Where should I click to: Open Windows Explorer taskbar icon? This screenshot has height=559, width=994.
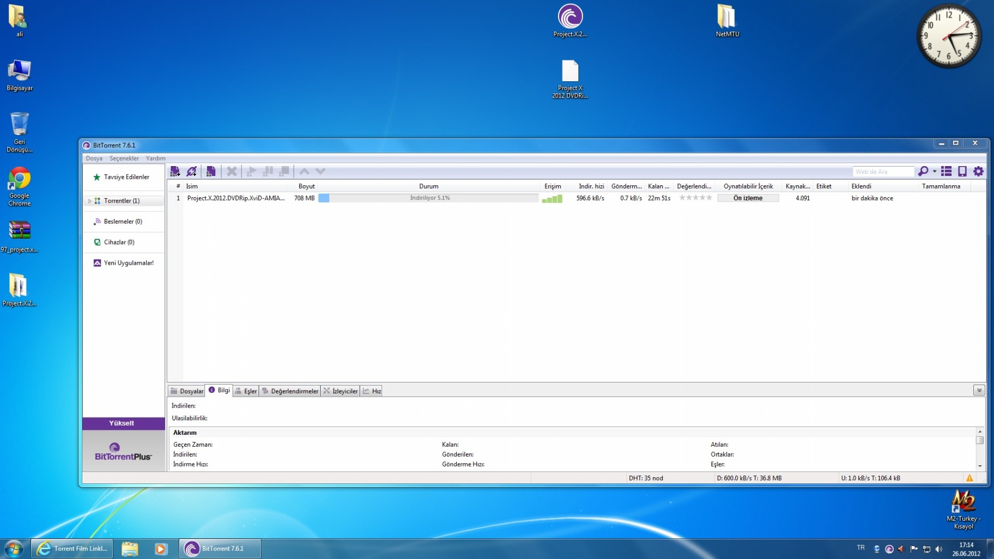130,549
